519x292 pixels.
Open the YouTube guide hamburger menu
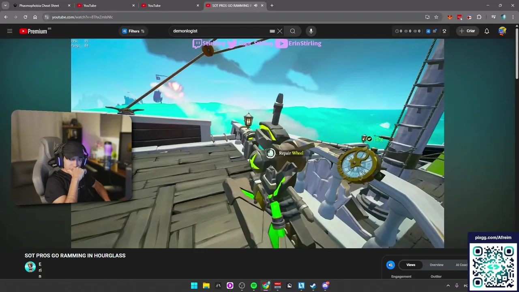pos(10,31)
